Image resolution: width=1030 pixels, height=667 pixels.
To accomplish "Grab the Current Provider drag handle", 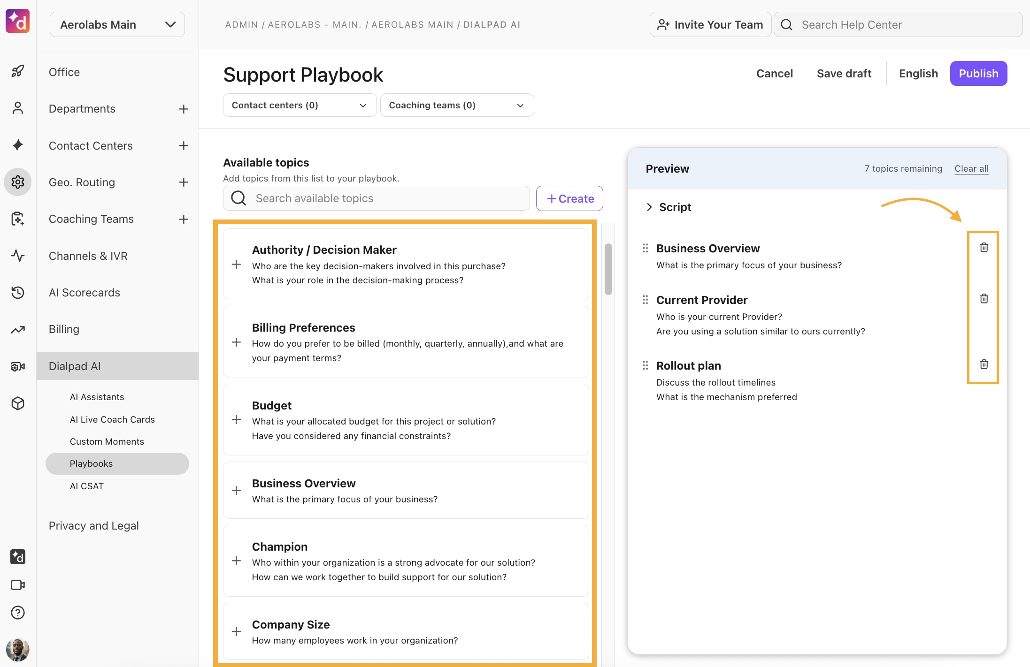I will (646, 300).
